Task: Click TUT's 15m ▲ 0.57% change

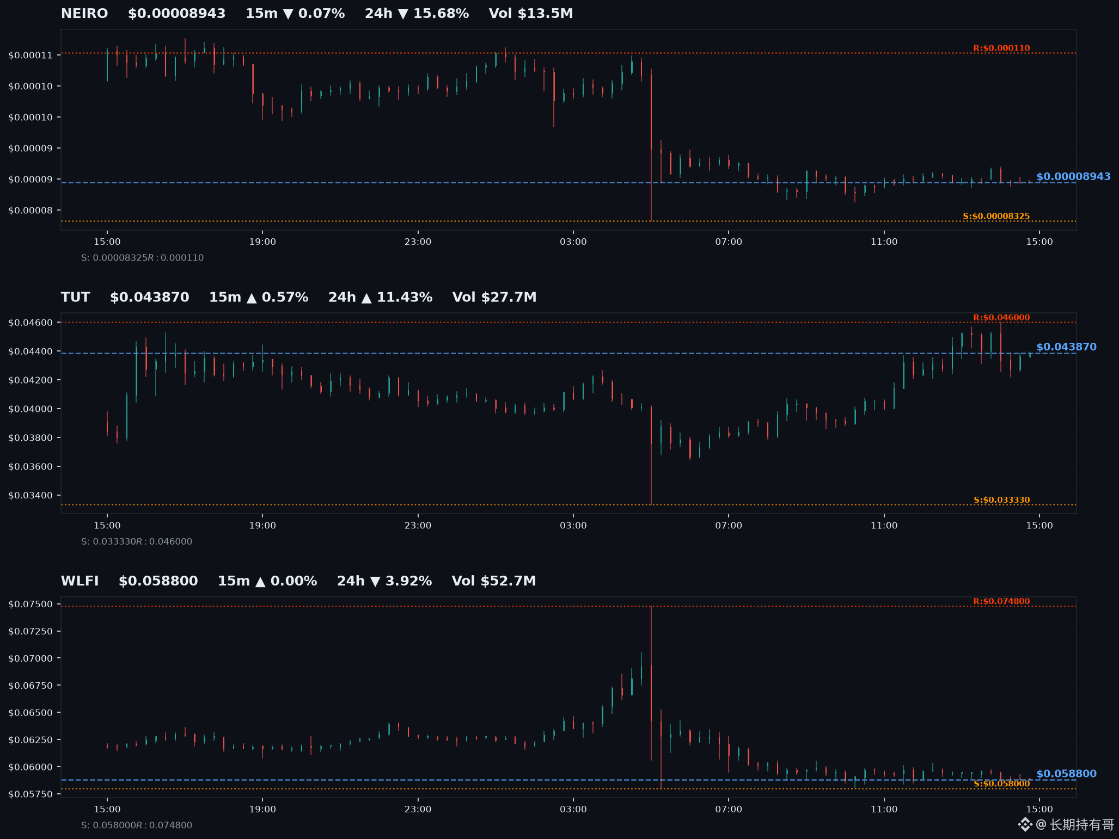Action: click(259, 297)
